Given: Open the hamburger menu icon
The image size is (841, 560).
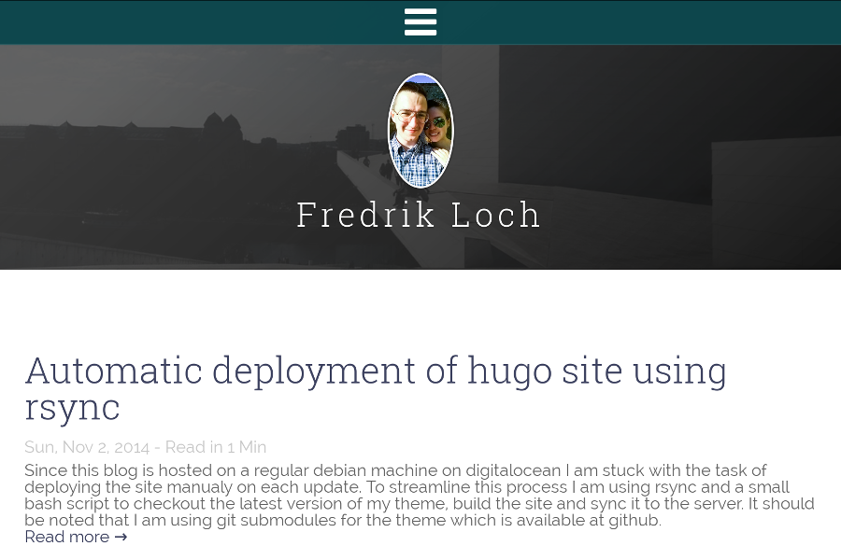Looking at the screenshot, I should [420, 21].
